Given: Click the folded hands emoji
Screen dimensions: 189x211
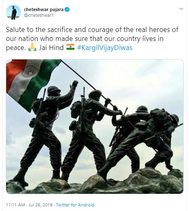Looking at the screenshot, I should pyautogui.click(x=32, y=47).
